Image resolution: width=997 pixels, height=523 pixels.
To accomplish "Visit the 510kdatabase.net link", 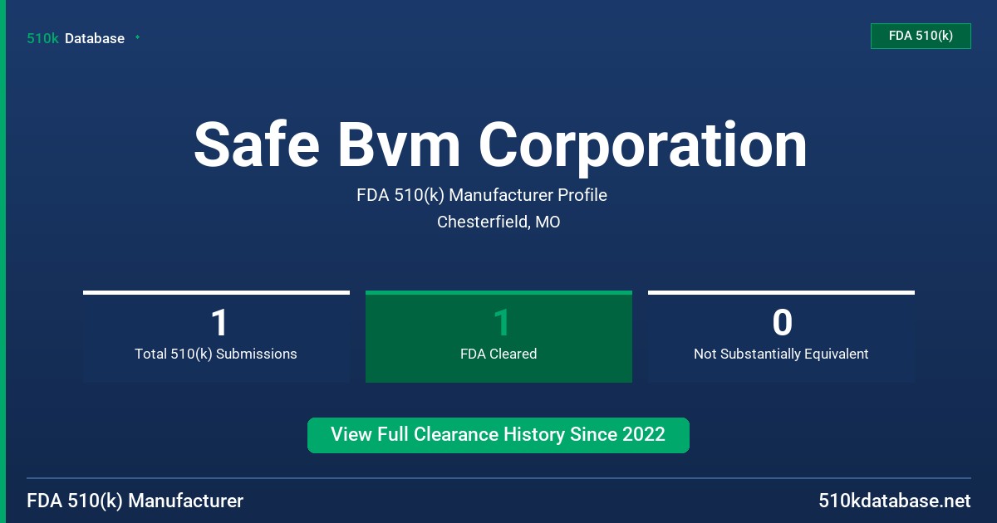I will [x=894, y=501].
